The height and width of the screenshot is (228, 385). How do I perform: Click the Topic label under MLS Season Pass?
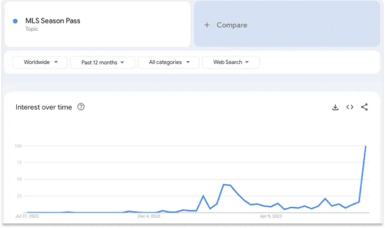click(x=32, y=29)
